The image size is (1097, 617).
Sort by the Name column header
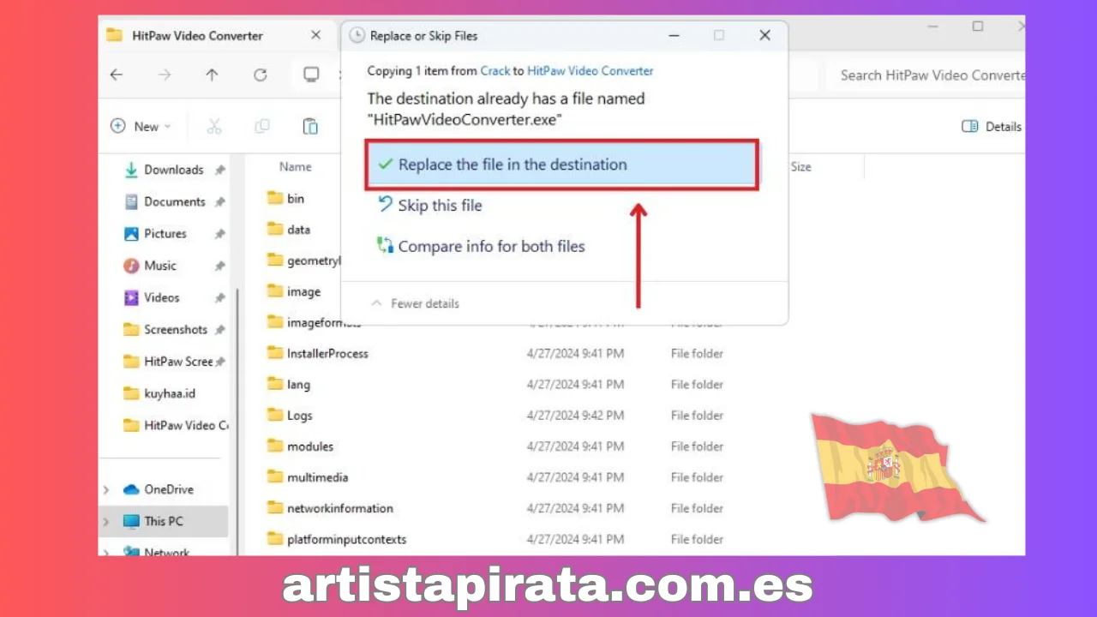coord(296,167)
